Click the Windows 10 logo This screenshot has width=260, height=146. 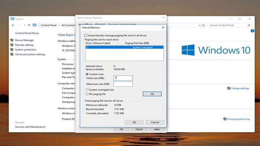[x=216, y=50]
